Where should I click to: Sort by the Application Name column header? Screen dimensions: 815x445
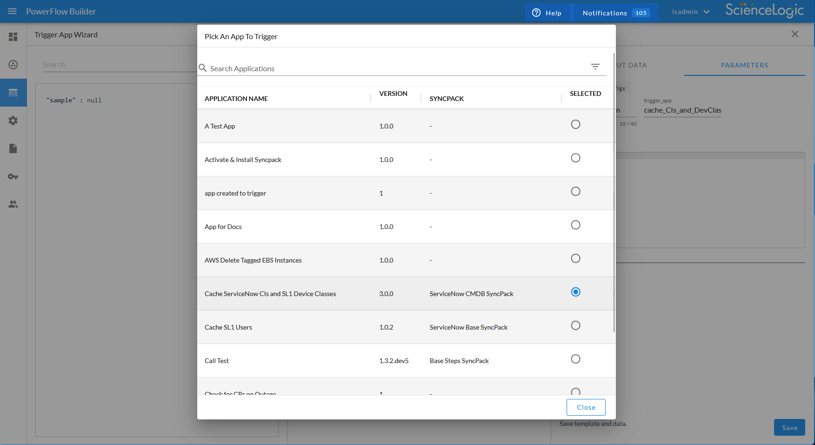pos(236,99)
